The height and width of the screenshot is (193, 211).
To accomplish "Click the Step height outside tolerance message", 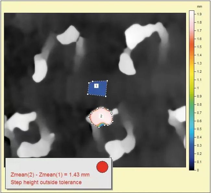I will click(46, 182).
